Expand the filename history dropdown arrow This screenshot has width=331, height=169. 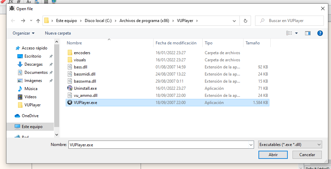click(x=251, y=145)
